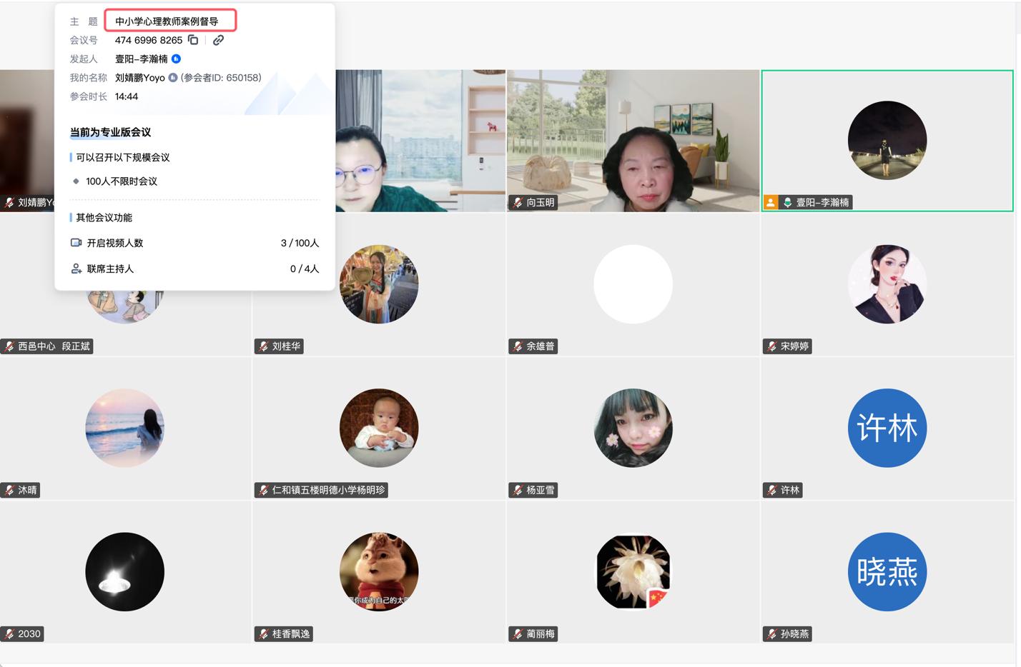Image resolution: width=1021 pixels, height=667 pixels.
Task: Click co-host icon beside 联席主持人
Action: point(76,269)
